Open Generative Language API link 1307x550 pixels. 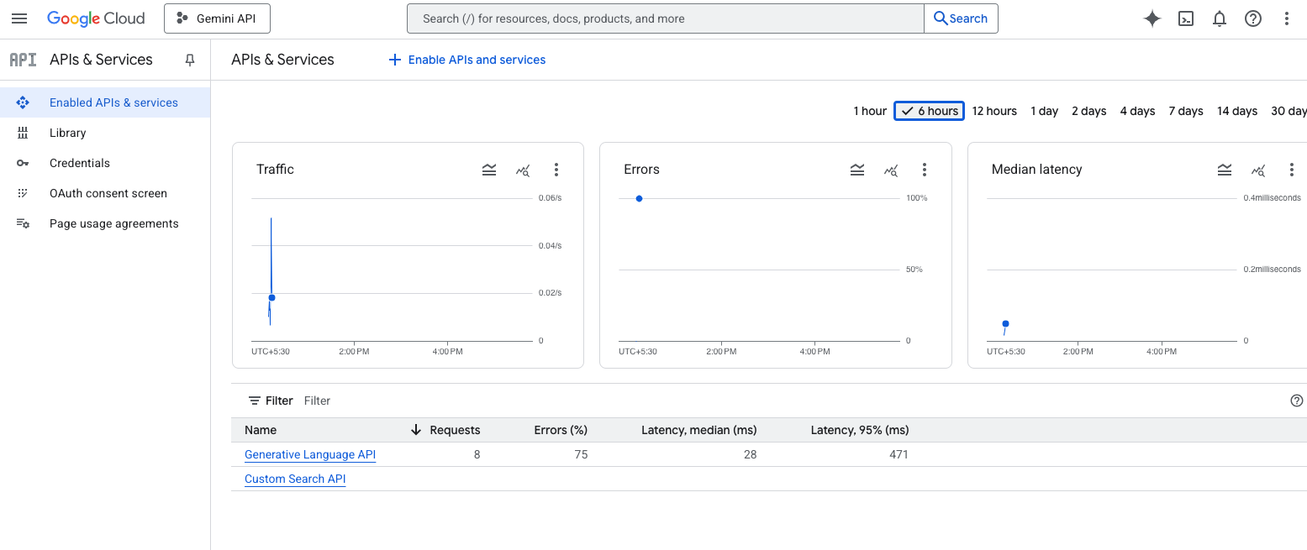coord(310,454)
